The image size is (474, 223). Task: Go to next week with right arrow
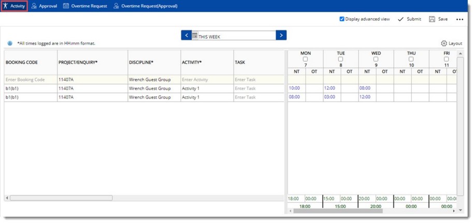281,35
